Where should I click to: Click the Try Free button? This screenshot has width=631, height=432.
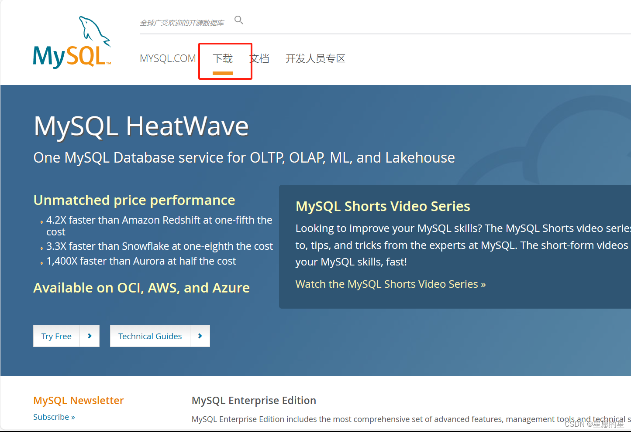coord(56,336)
